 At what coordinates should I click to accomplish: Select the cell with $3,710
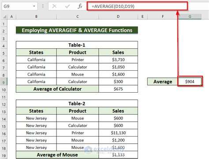click(x=118, y=60)
